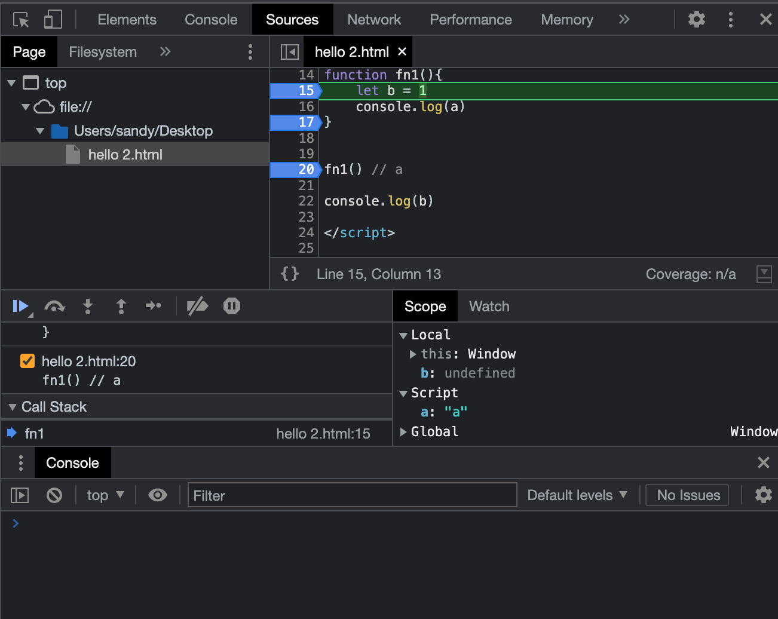
Task: Deactivate breakpoints icon
Action: point(197,307)
